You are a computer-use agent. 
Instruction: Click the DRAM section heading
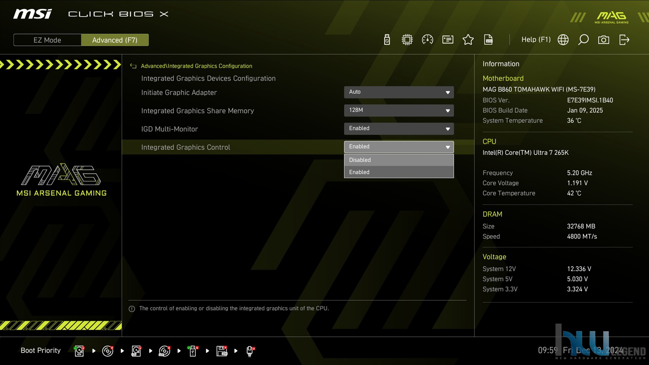click(x=492, y=214)
